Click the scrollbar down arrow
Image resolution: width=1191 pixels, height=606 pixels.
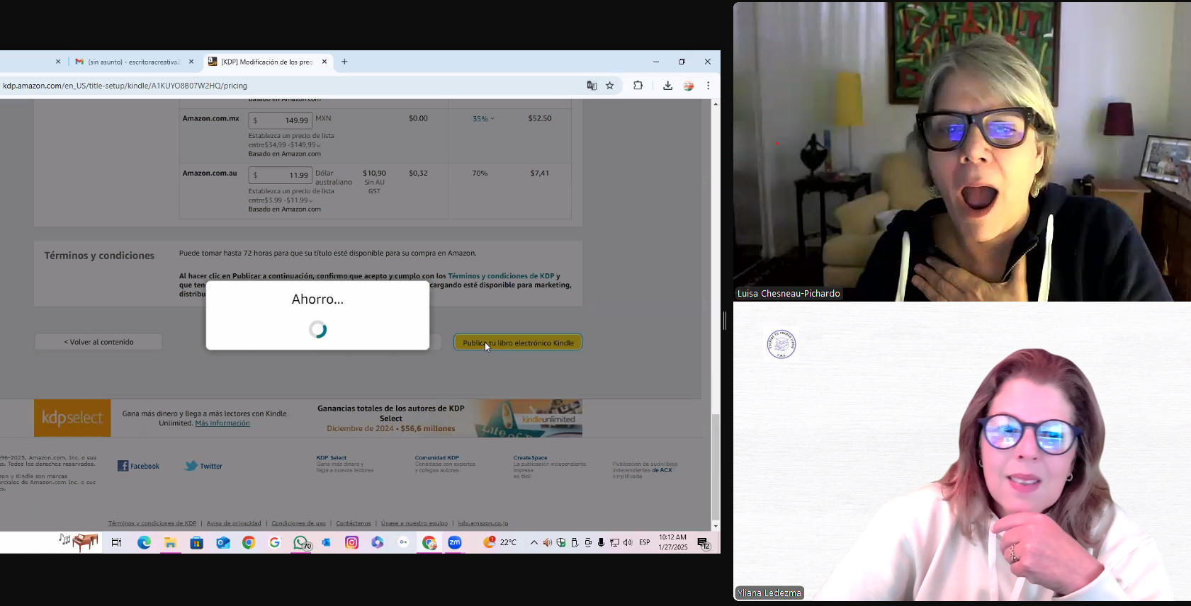[716, 526]
